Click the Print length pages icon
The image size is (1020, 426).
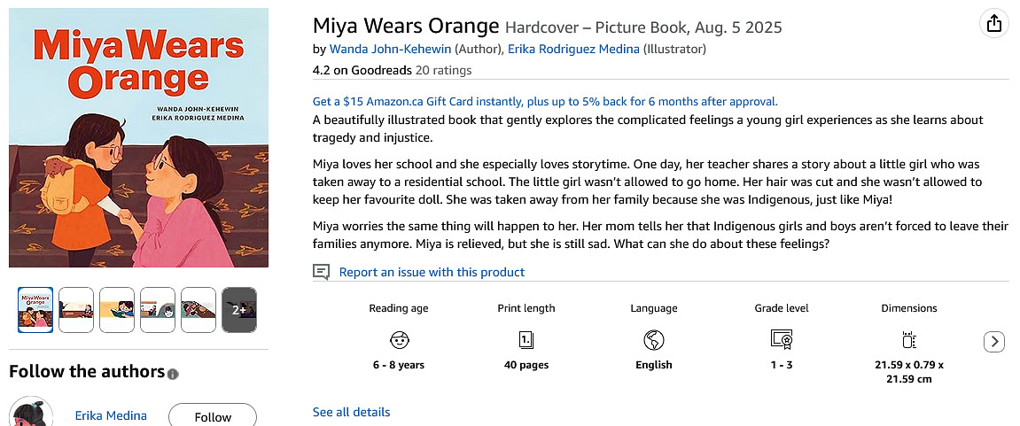coord(526,340)
